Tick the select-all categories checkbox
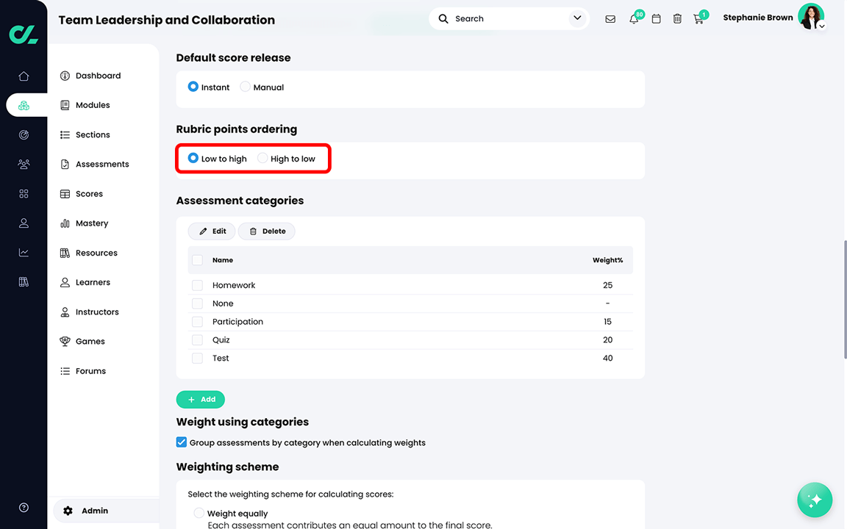 [x=197, y=260]
